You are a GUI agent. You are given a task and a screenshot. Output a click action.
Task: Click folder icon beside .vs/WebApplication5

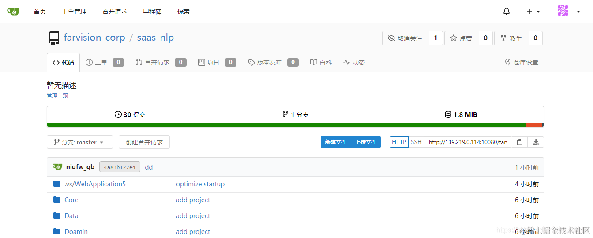[57, 184]
